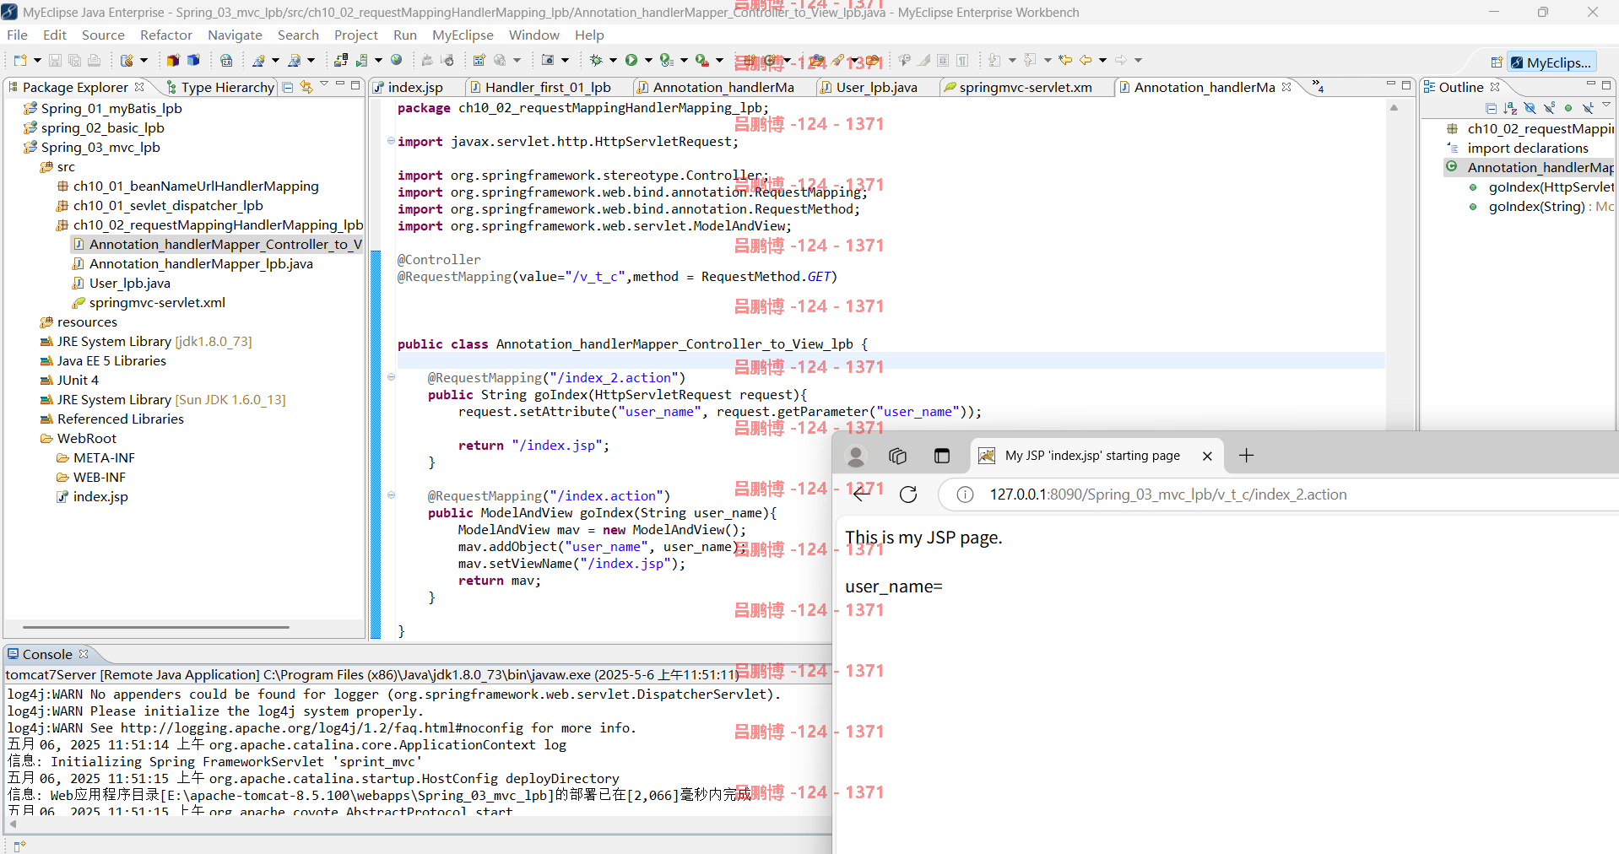Image resolution: width=1619 pixels, height=854 pixels.
Task: Click the browser workspaces icon
Action: pyautogui.click(x=897, y=456)
